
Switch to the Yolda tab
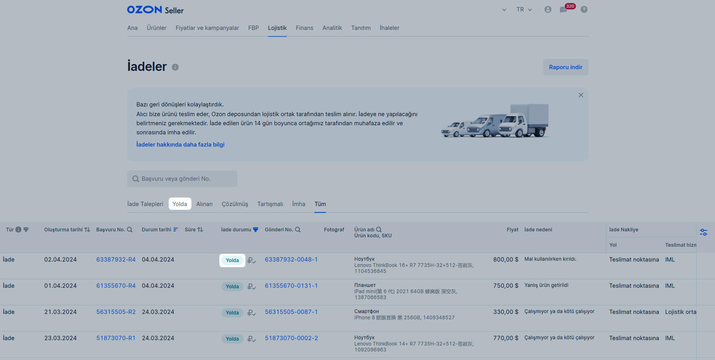pyautogui.click(x=180, y=204)
